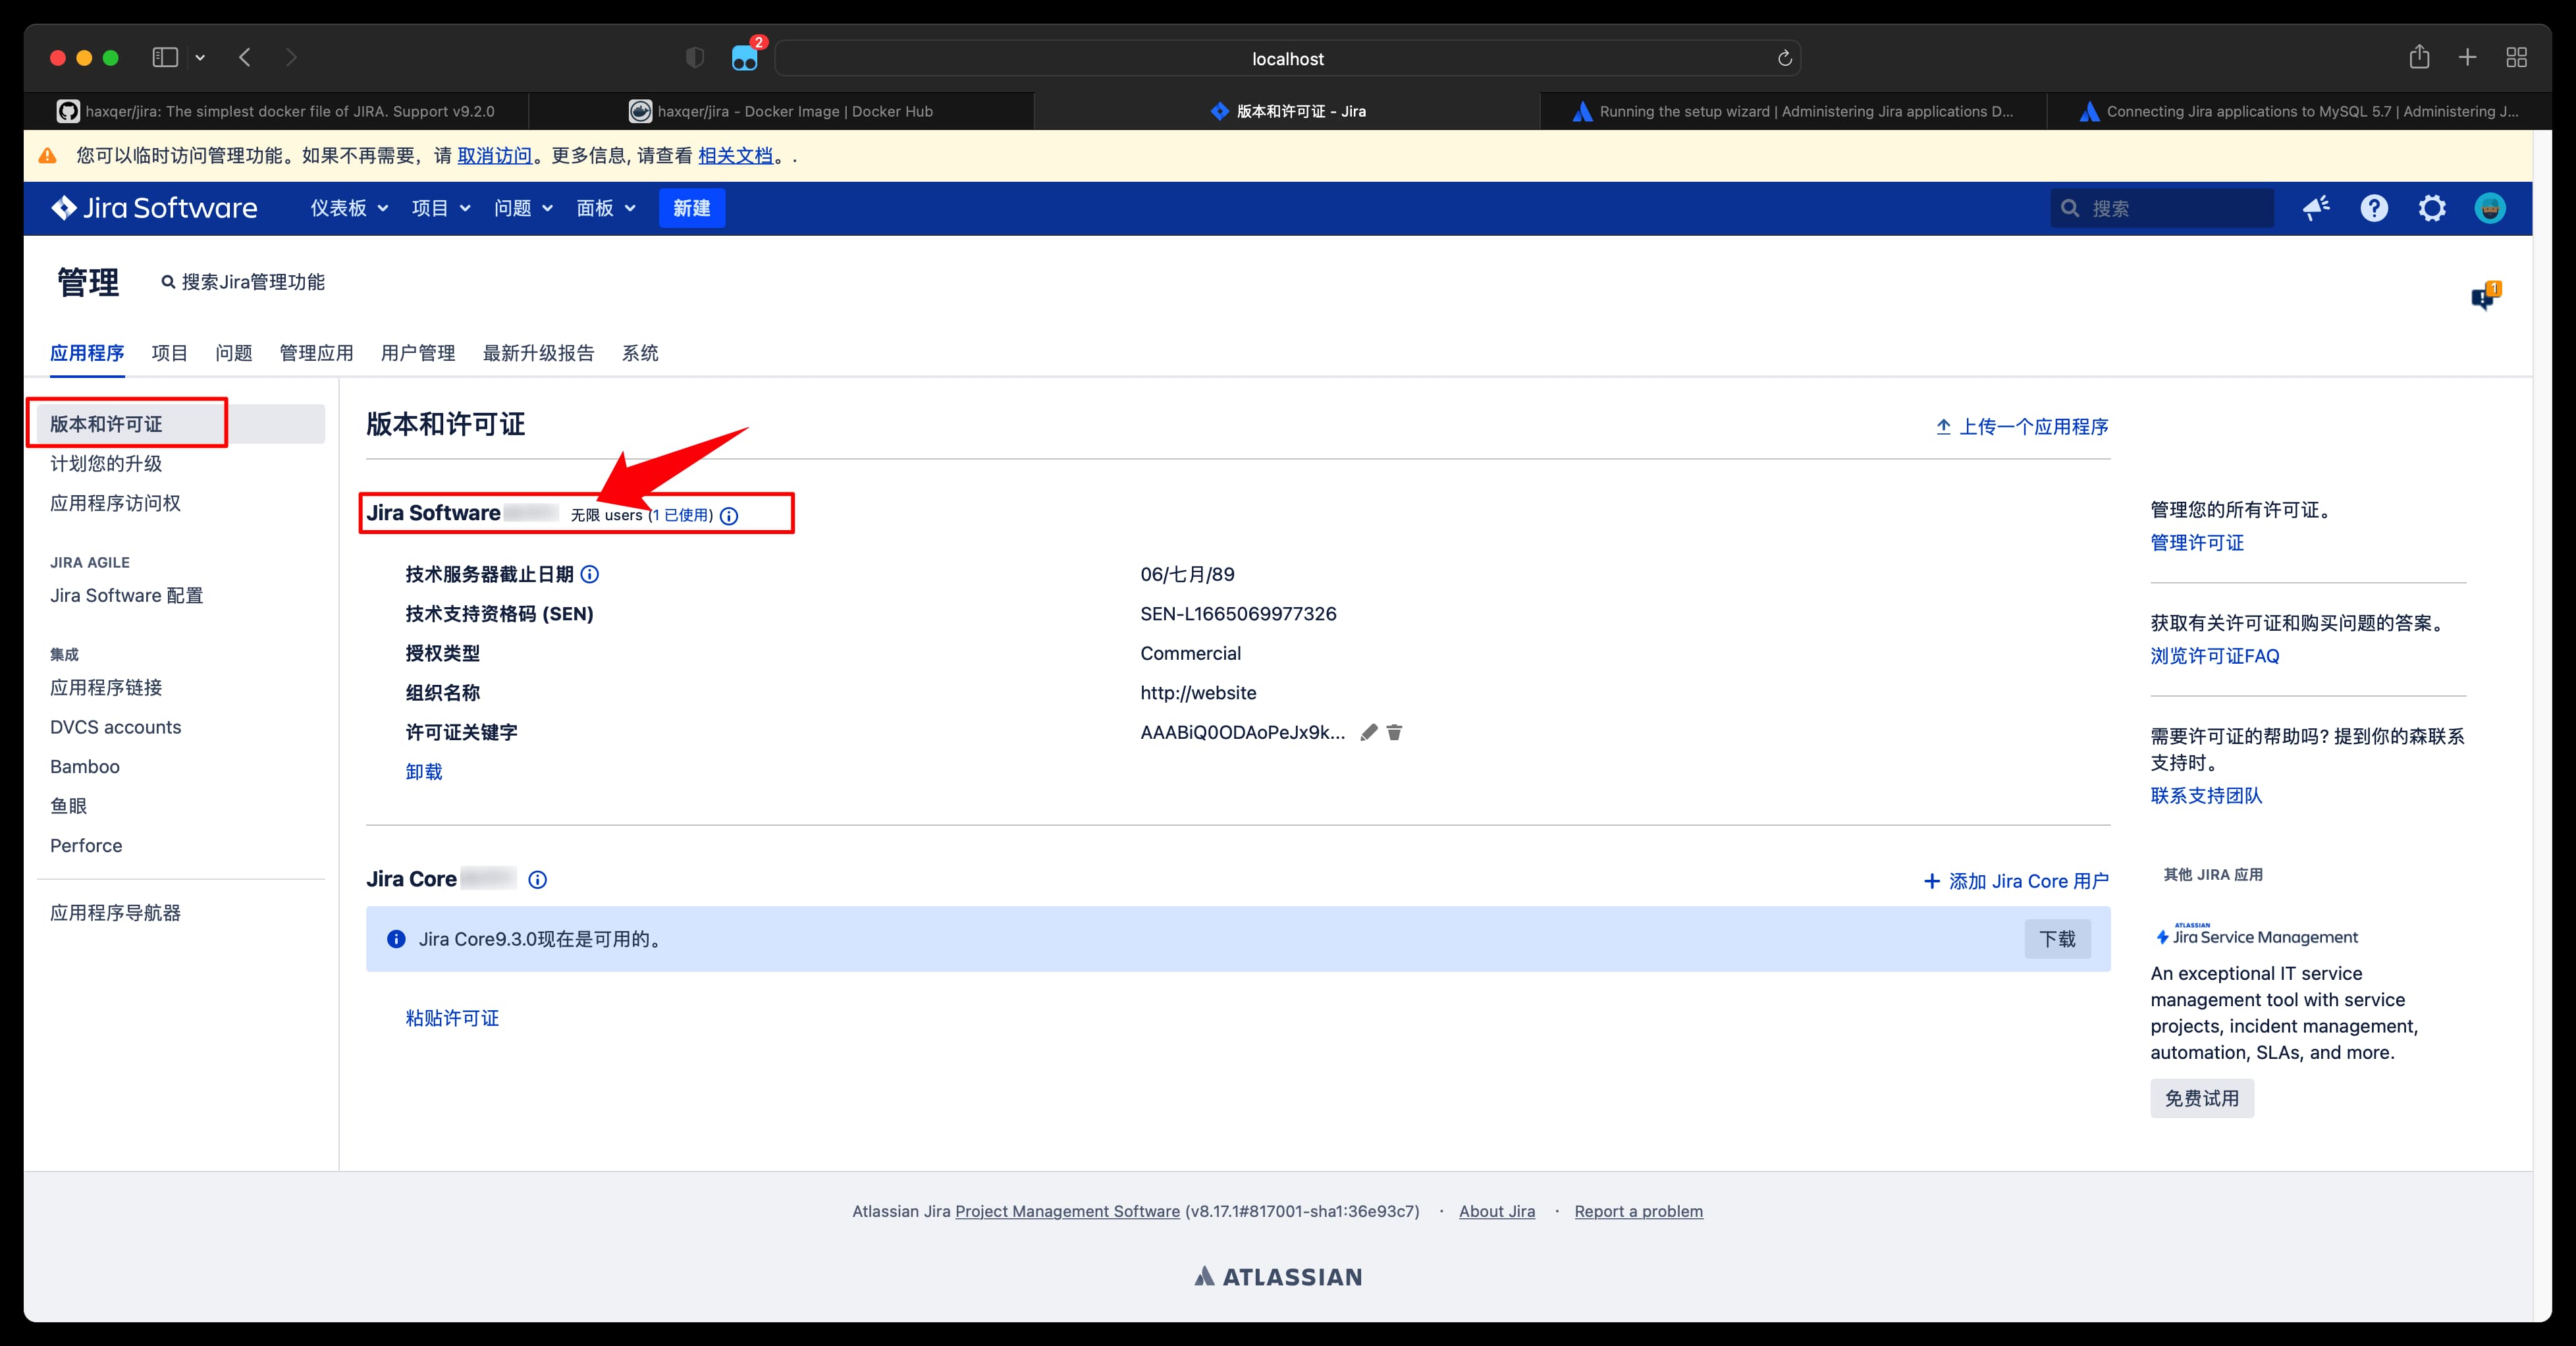Switch to the 应用程序 admin tab
This screenshot has width=2576, height=1346.
point(87,353)
